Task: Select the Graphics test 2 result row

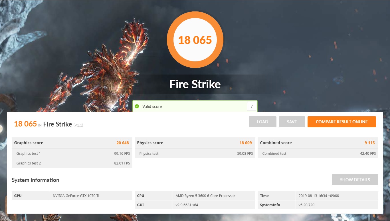Action: coord(72,163)
